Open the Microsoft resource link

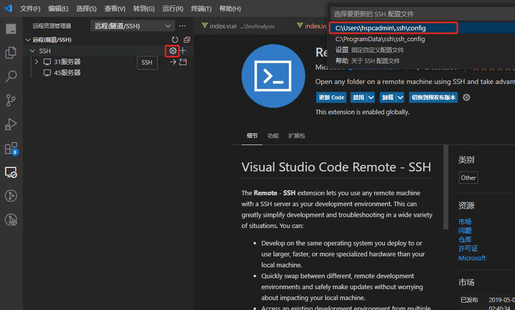tap(472, 258)
